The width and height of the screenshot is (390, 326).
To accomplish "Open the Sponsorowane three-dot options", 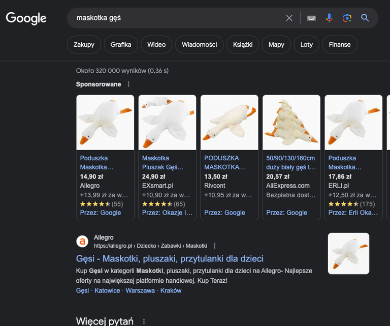I will 128,84.
